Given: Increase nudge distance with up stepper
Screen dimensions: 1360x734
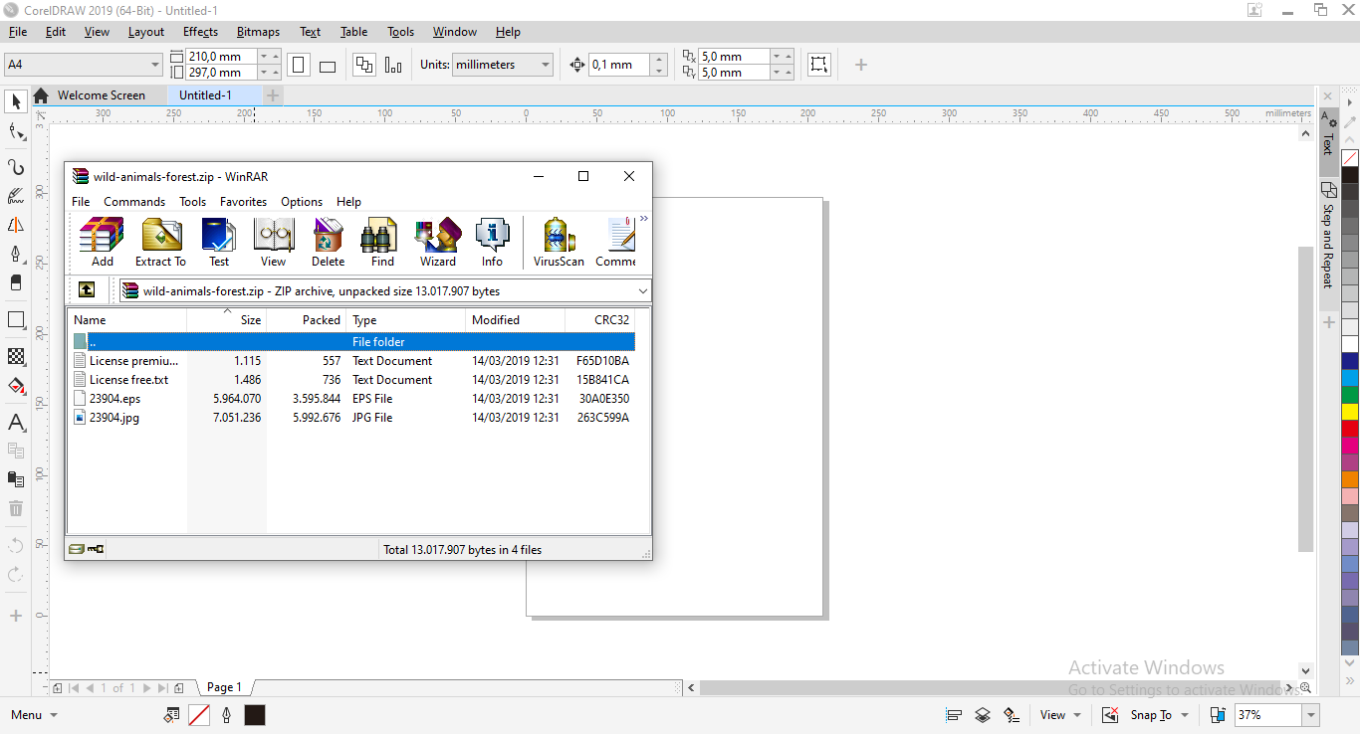Looking at the screenshot, I should [658, 59].
